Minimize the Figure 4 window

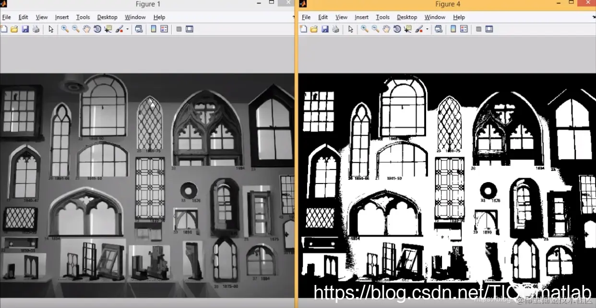(x=559, y=3)
